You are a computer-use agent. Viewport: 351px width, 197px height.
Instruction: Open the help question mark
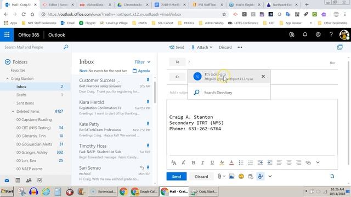331,34
